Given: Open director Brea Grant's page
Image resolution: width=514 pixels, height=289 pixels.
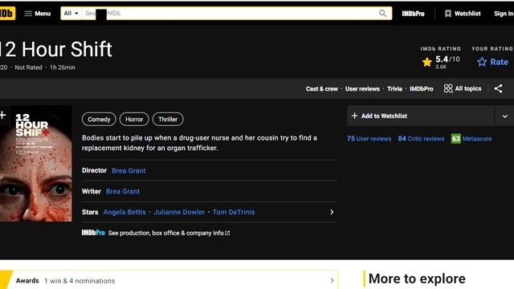Looking at the screenshot, I should [128, 171].
